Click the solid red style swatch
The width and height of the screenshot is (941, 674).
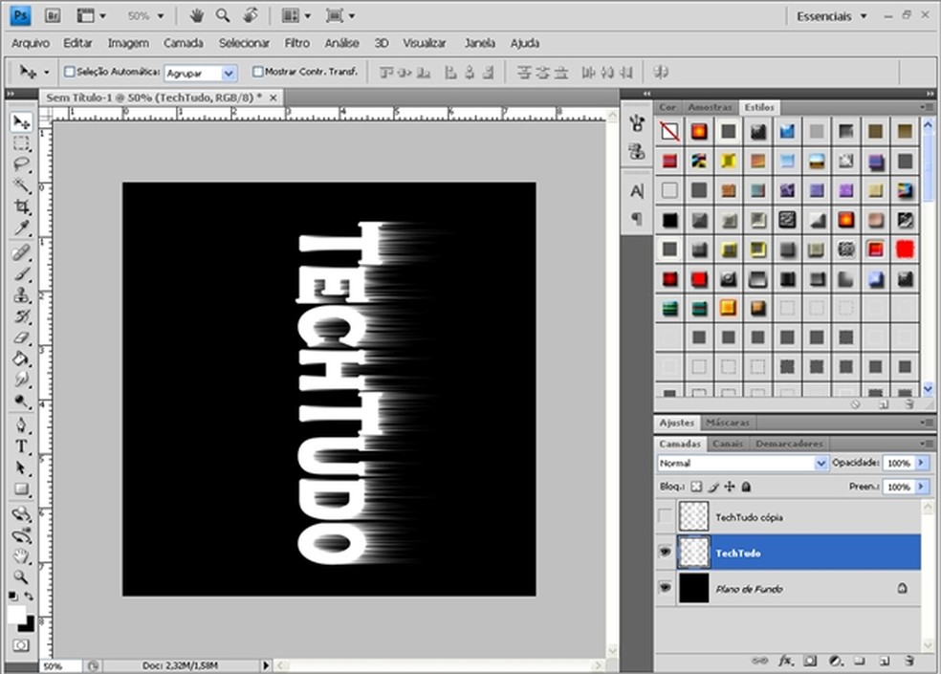pos(904,249)
